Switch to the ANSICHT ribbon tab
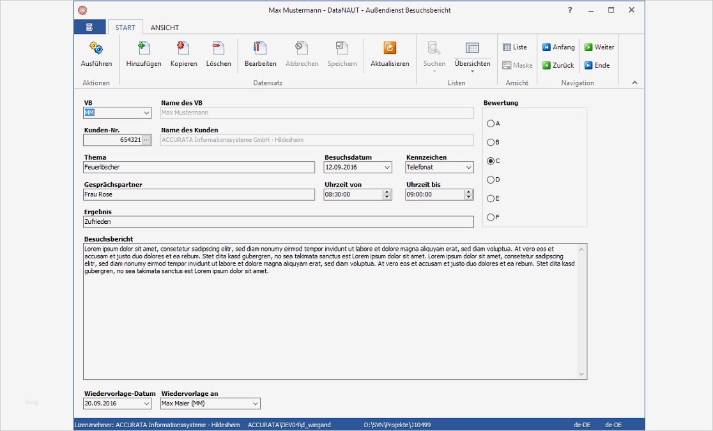 click(x=165, y=27)
